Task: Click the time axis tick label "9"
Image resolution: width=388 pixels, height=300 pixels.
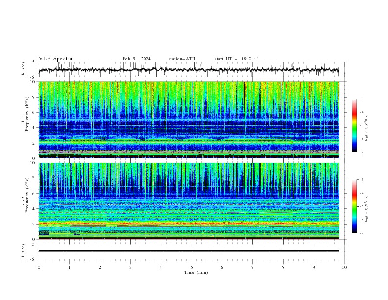Action: point(314,267)
